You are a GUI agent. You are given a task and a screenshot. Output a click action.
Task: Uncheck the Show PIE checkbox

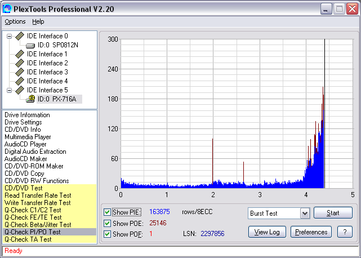(x=108, y=212)
